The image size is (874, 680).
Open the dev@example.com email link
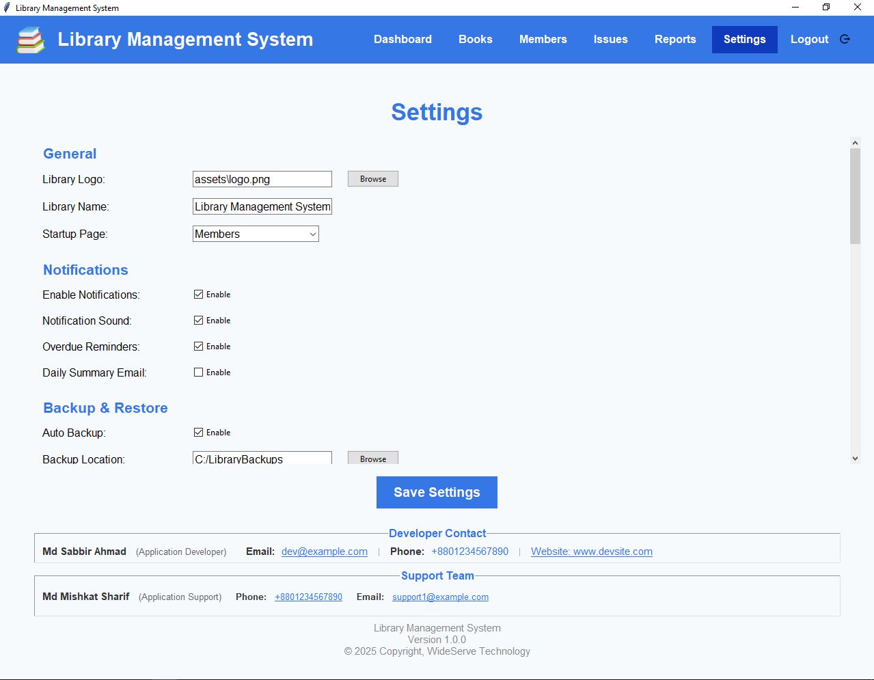click(x=324, y=552)
